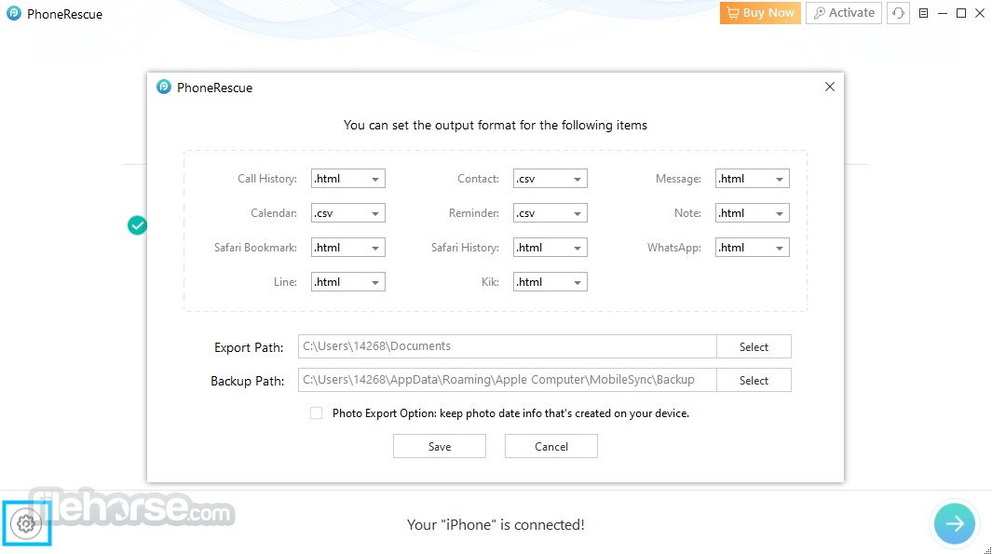Select a new Export Path folder

[x=754, y=346]
